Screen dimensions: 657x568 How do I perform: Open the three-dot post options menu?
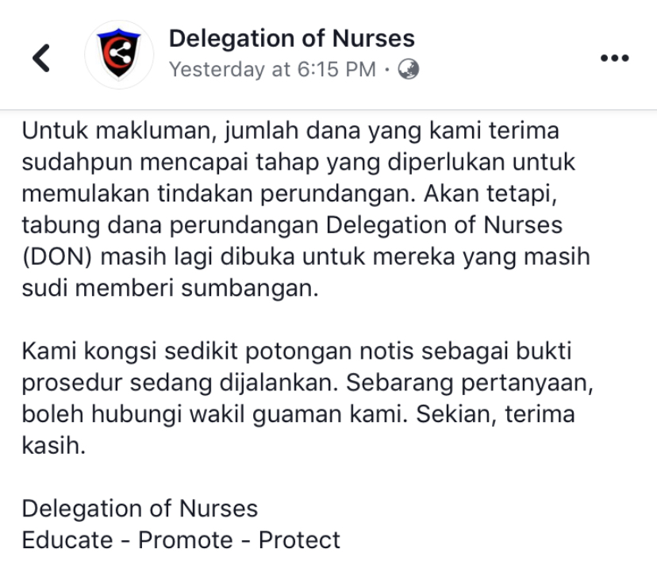click(x=614, y=58)
